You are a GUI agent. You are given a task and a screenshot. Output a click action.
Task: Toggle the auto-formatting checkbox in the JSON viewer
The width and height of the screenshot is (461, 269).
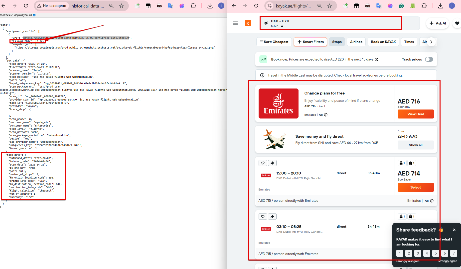click(34, 15)
